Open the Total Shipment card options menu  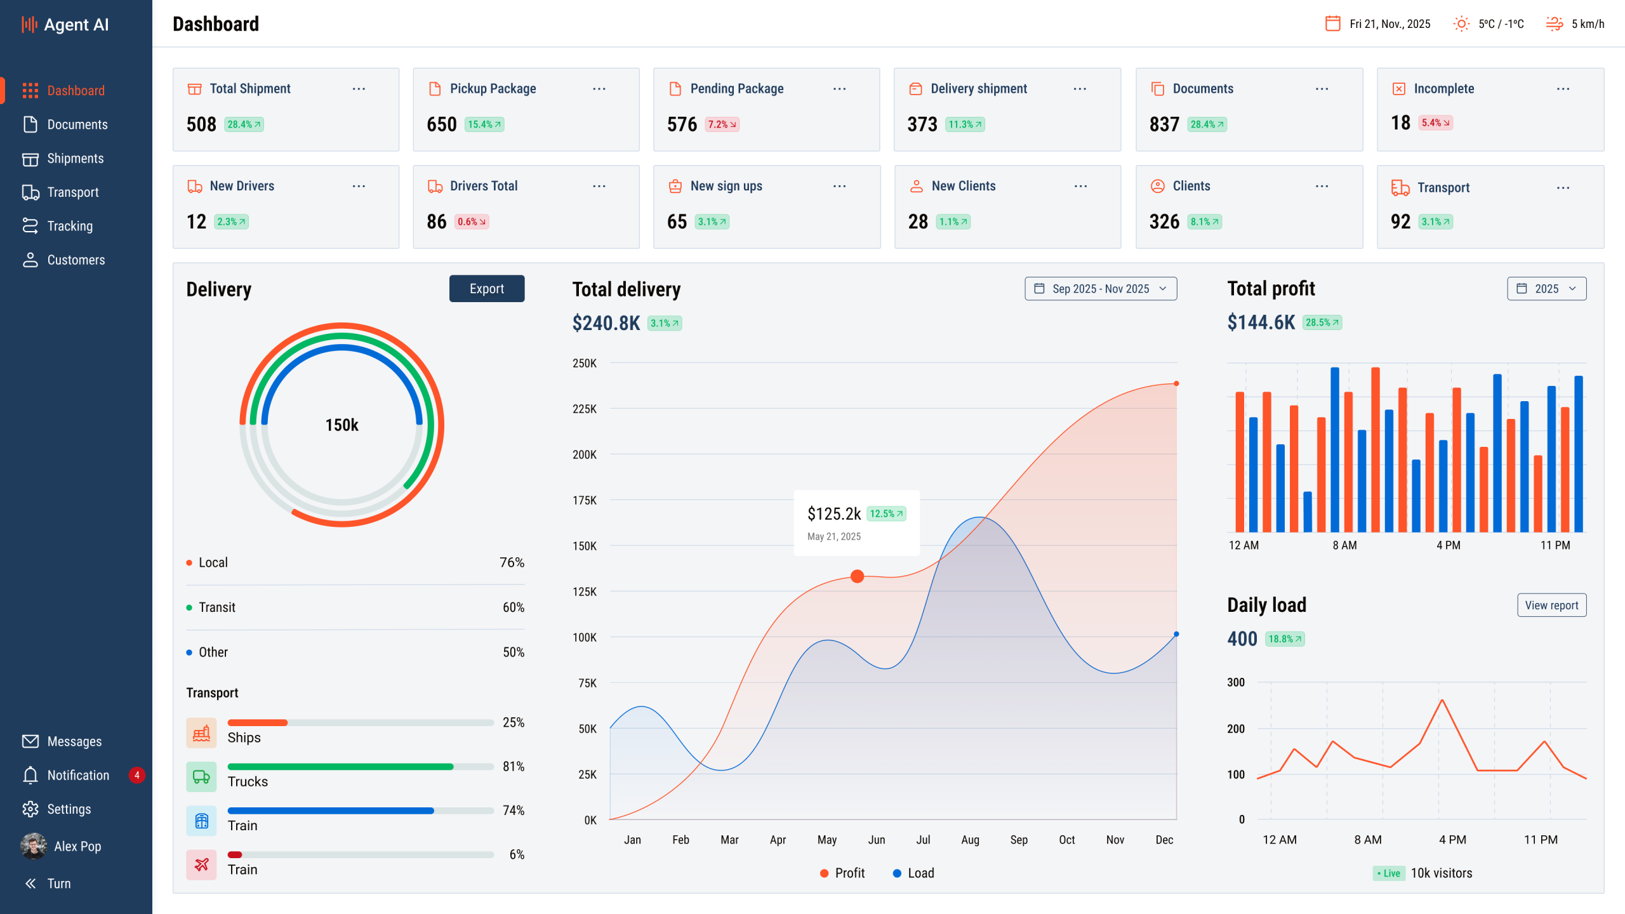[x=359, y=89]
